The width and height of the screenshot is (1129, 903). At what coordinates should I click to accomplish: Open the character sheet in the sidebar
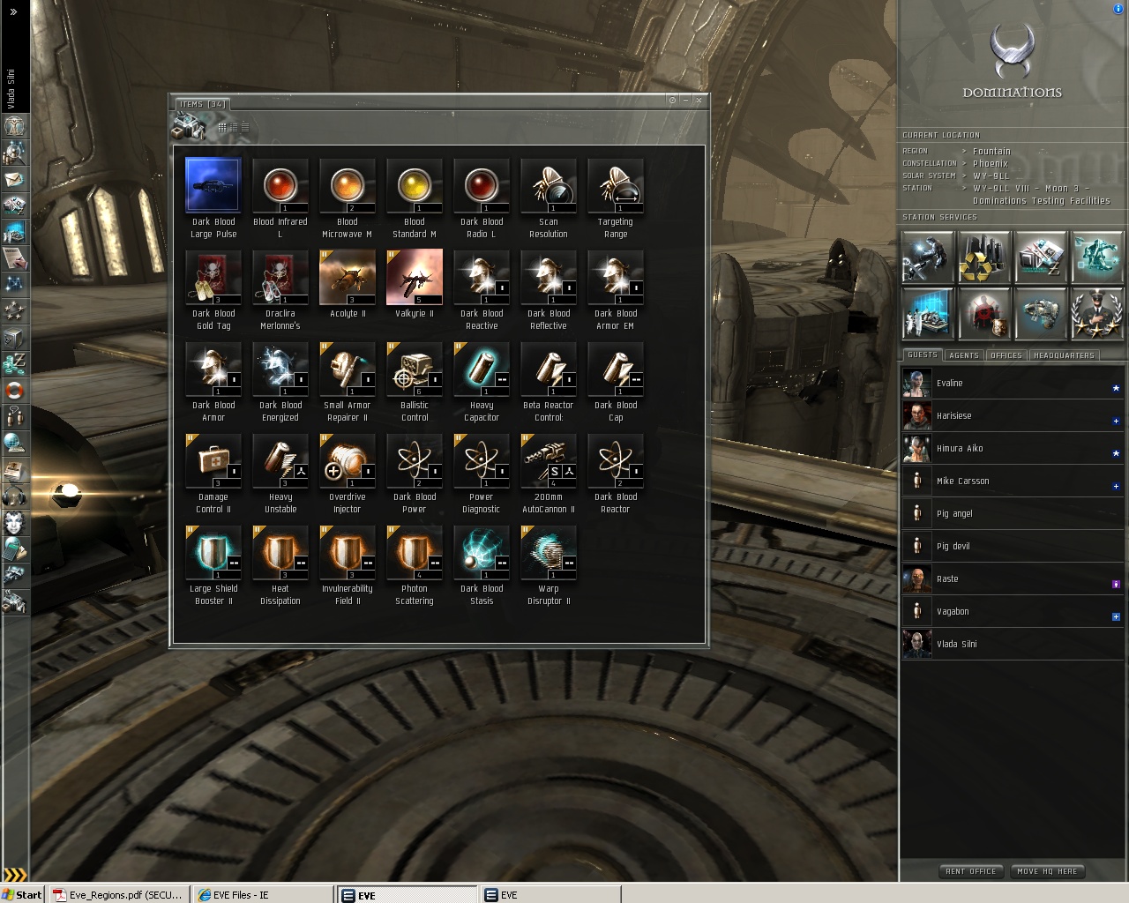click(x=15, y=126)
